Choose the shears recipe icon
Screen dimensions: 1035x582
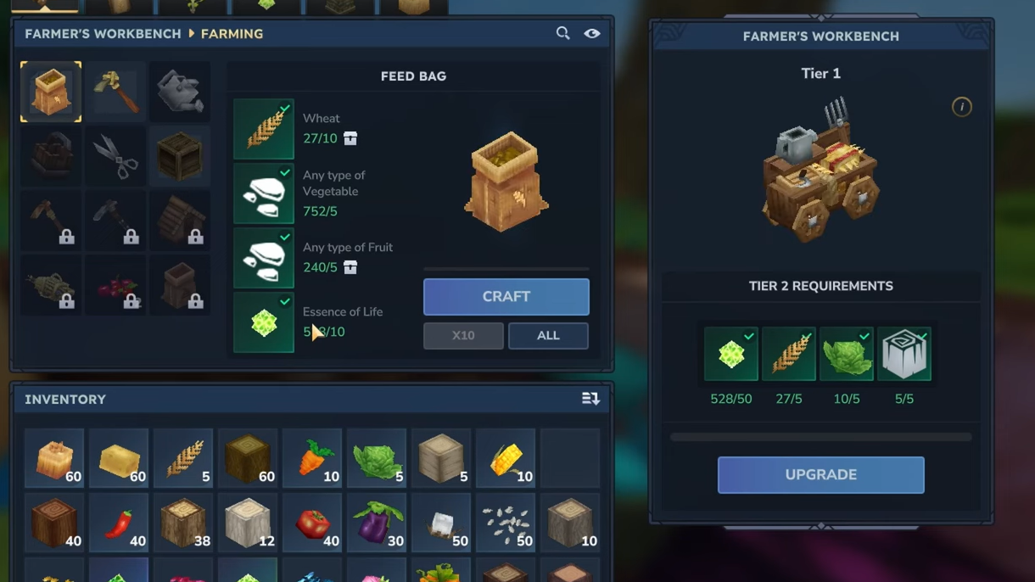(x=115, y=156)
